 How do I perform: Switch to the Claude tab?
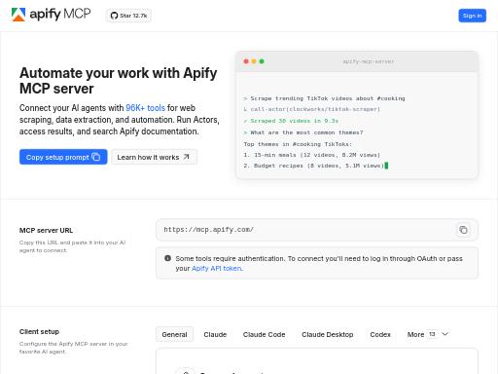(215, 334)
